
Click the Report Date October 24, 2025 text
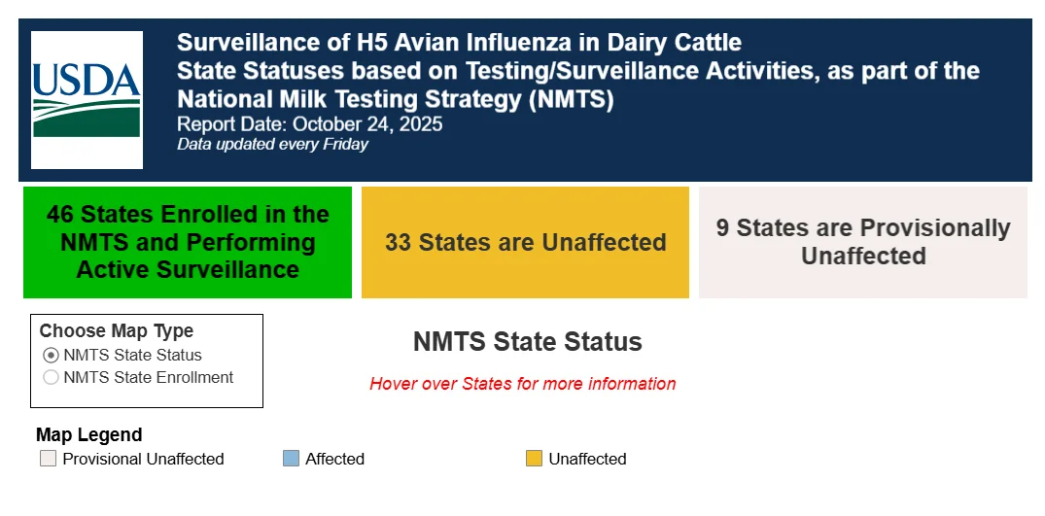tap(310, 124)
